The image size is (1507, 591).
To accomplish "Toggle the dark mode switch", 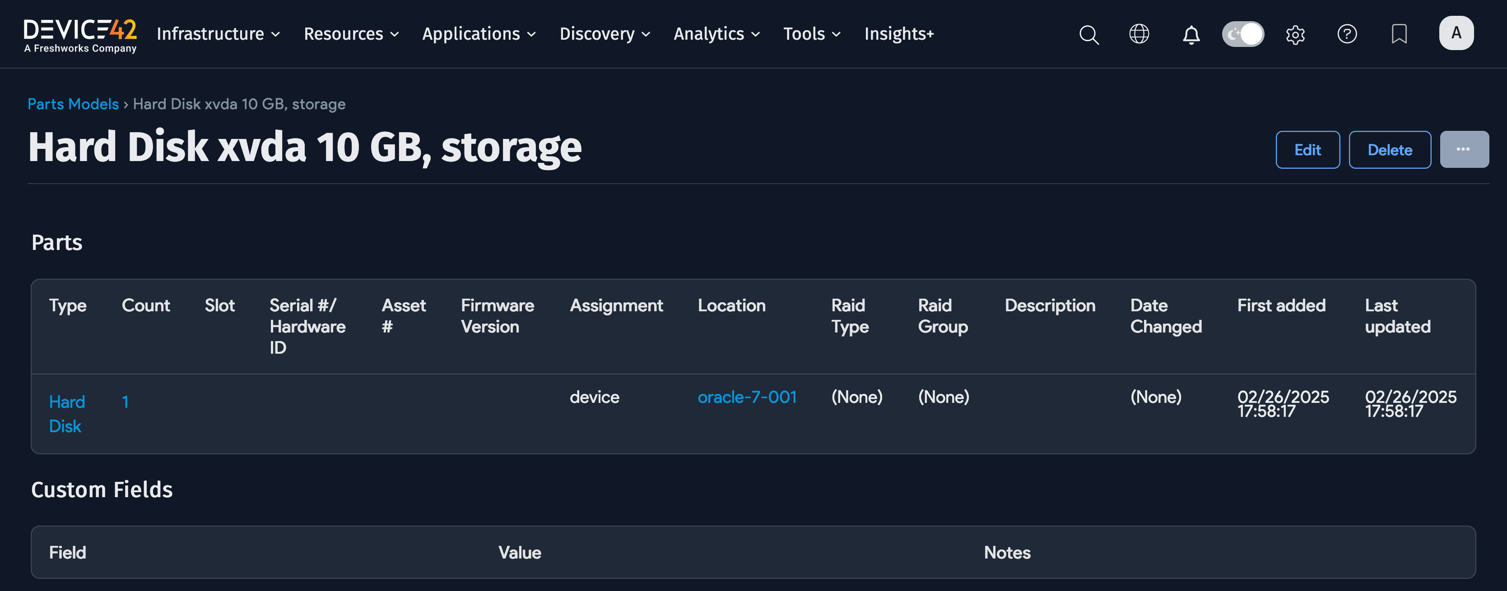I will [1242, 34].
